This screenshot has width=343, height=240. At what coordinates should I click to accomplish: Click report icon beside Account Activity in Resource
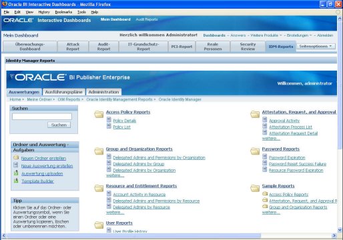click(x=109, y=193)
